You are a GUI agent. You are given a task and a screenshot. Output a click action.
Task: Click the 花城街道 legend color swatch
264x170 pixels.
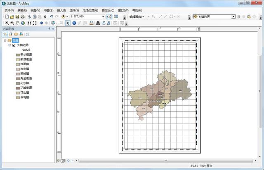pyautogui.click(x=18, y=88)
